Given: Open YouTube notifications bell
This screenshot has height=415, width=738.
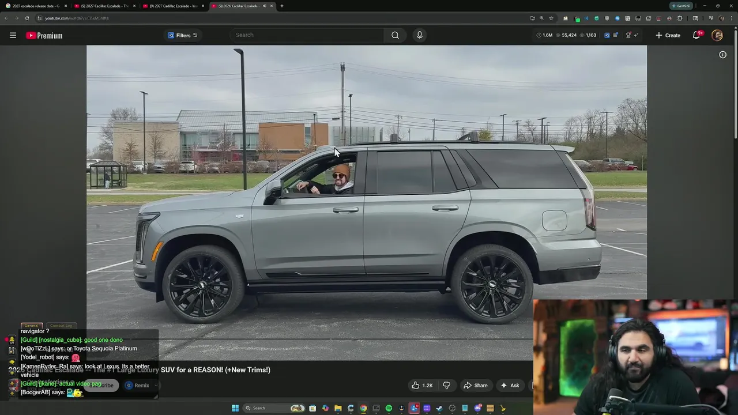Looking at the screenshot, I should [696, 35].
